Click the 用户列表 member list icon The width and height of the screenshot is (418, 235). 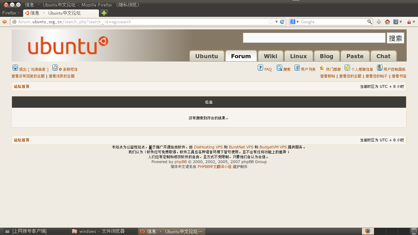coord(297,68)
